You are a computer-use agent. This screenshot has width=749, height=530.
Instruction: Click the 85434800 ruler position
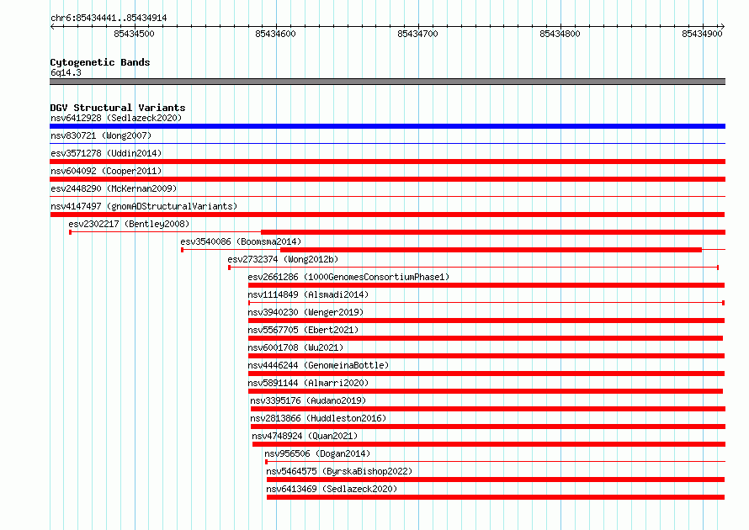coord(560,34)
